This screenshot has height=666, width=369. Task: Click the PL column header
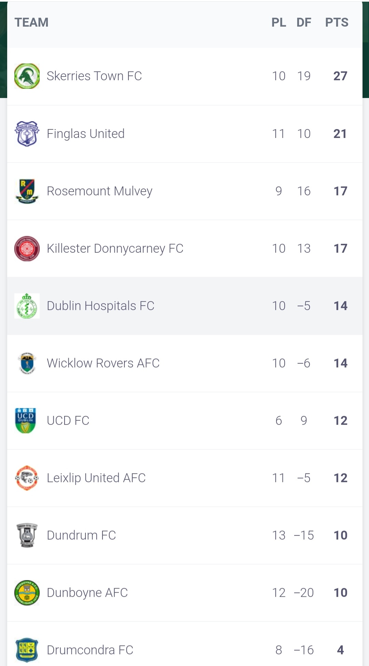pos(279,23)
